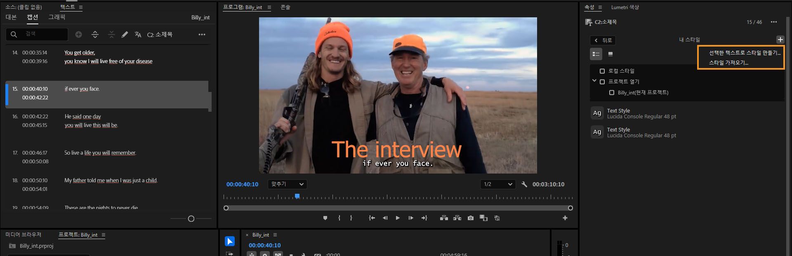Select the second Text Style preset
Screen dimensions: 792x256
pos(641,132)
